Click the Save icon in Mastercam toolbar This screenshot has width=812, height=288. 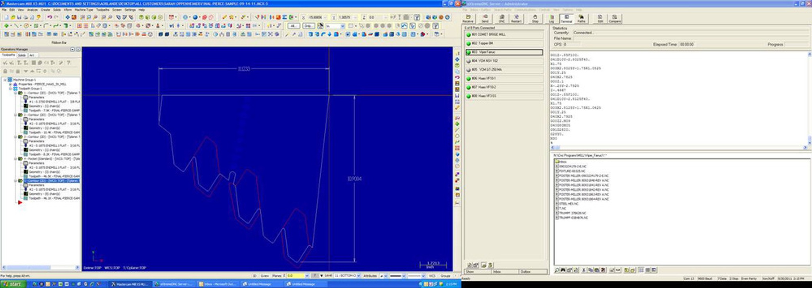(x=19, y=17)
